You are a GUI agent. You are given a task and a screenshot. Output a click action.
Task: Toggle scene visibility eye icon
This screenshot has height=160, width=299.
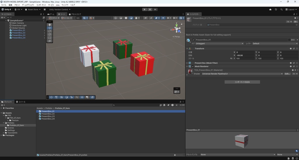coord(163,18)
